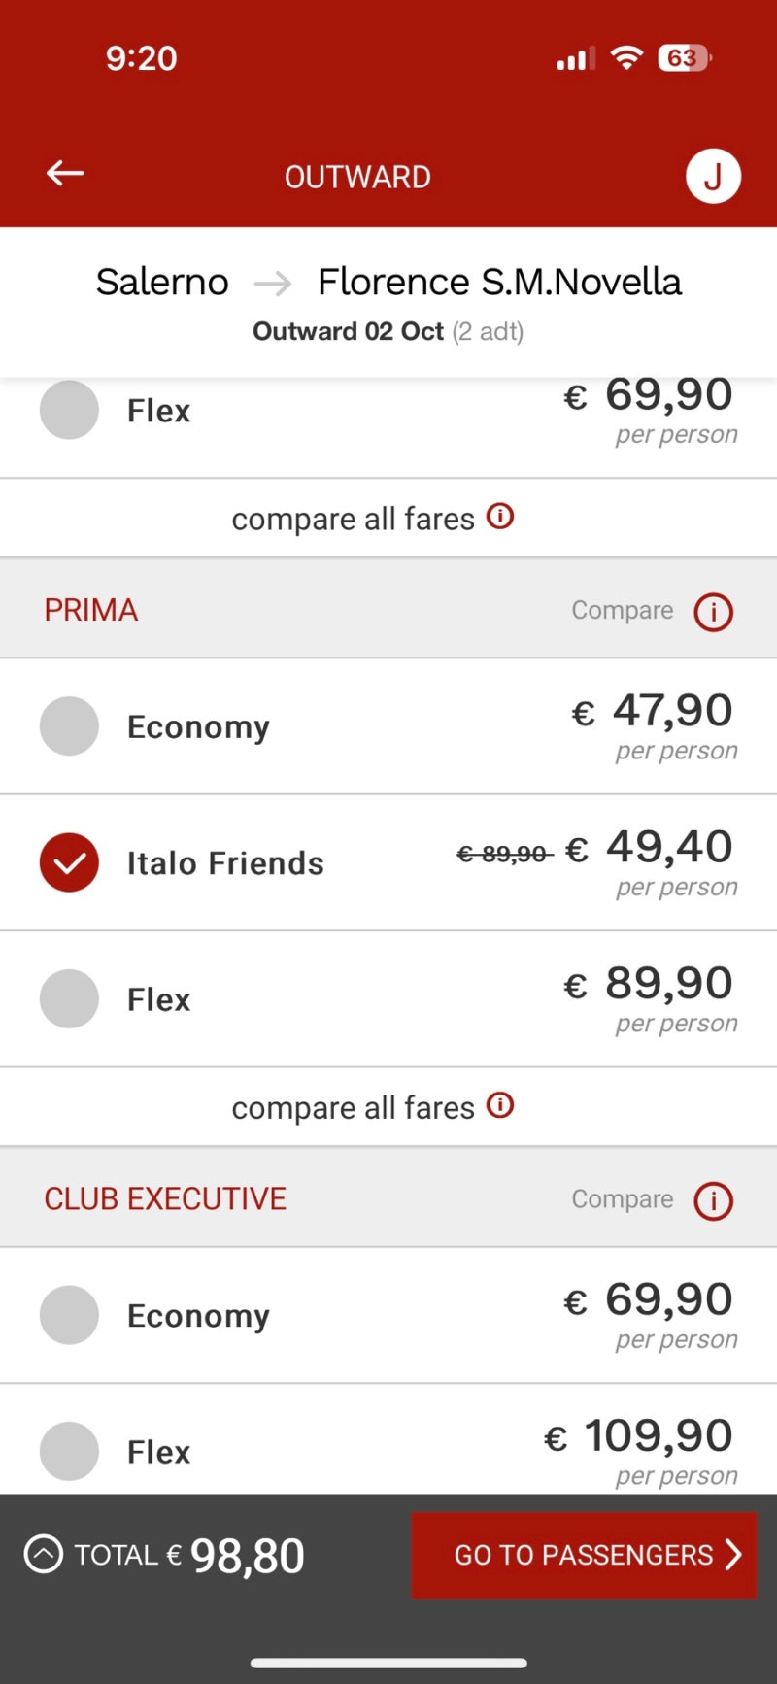Tap info icon beside the topmost compare all fares
Screen dimensions: 777x1684
(x=500, y=516)
